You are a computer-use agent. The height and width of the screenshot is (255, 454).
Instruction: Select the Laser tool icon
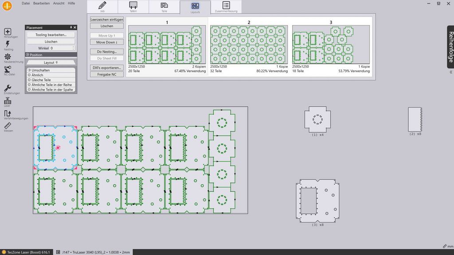tap(8, 101)
